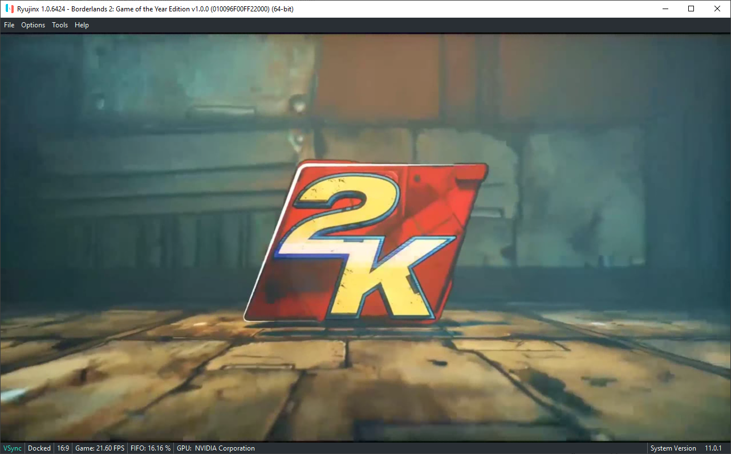
Task: Minimize the Ryujinx window
Action: click(665, 9)
